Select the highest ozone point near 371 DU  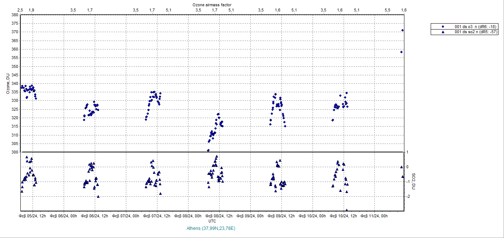403,30
